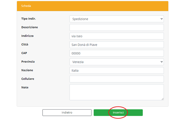Click the Cellulare label text
The image size is (185, 127).
(28, 79)
